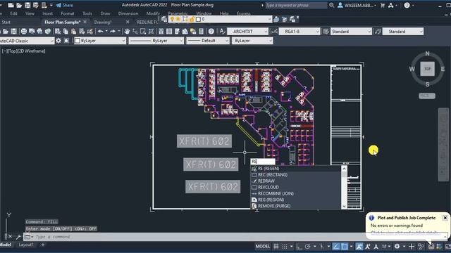The image size is (451, 253).
Task: Select the Pan hand tool
Action: tap(127, 31)
